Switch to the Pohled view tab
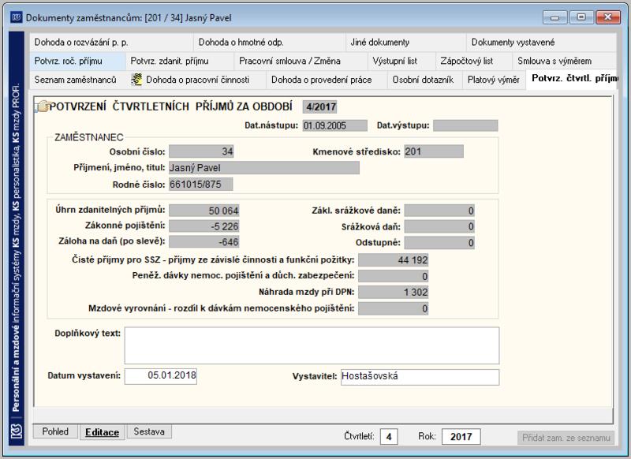The image size is (631, 459). [x=55, y=431]
